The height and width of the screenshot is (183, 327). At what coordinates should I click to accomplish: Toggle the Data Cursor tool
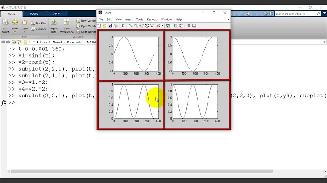(153, 25)
